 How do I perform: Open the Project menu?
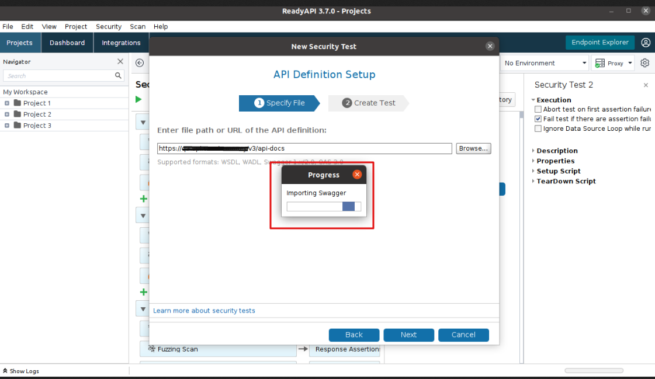(75, 26)
